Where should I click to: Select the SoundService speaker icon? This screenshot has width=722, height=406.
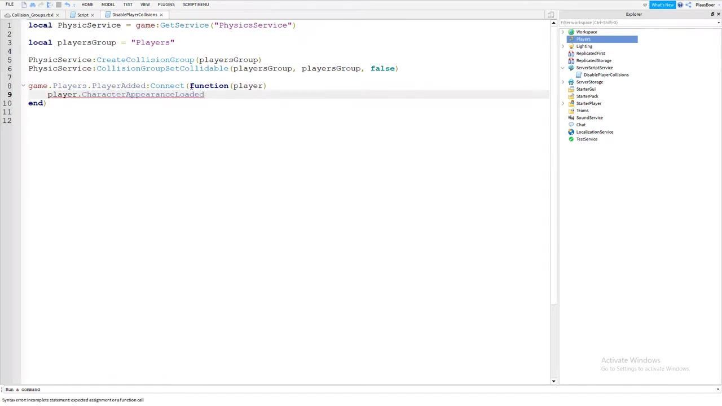pos(571,118)
